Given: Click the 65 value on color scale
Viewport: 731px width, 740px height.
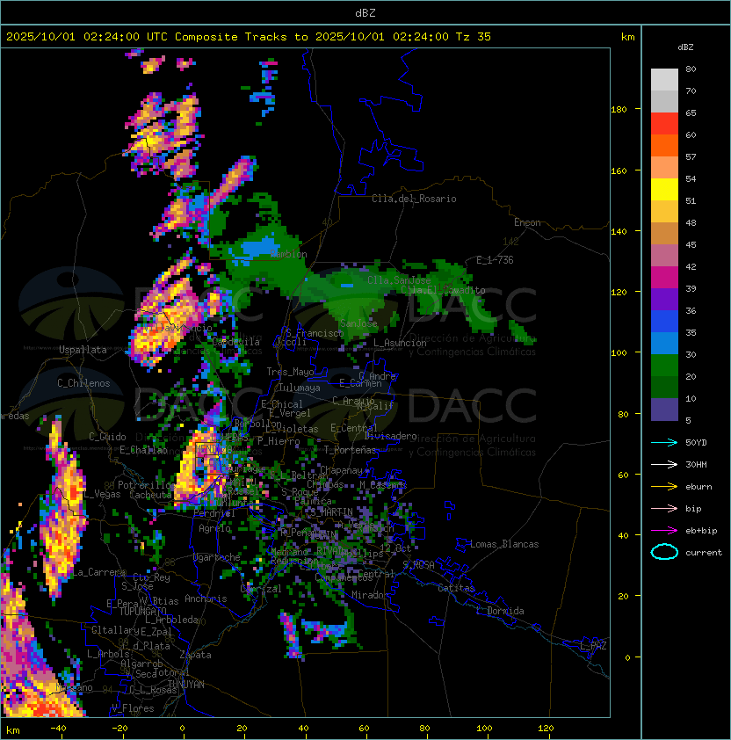Looking at the screenshot, I should point(691,112).
